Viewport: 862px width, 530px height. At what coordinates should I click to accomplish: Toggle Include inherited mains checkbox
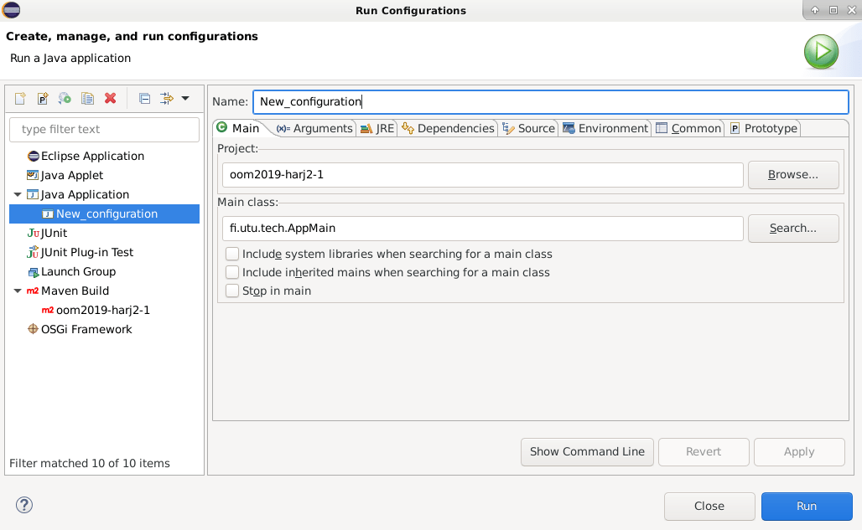point(232,272)
